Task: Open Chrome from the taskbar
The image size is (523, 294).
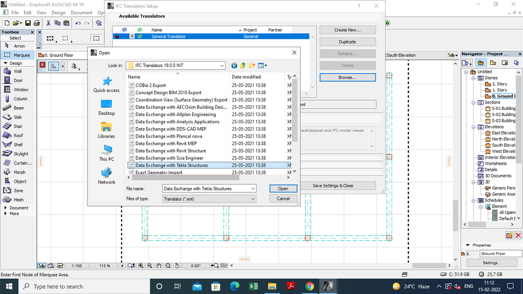Action: [x=309, y=286]
